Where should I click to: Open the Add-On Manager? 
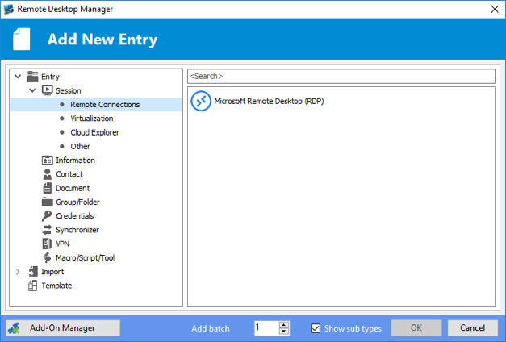[x=63, y=328]
